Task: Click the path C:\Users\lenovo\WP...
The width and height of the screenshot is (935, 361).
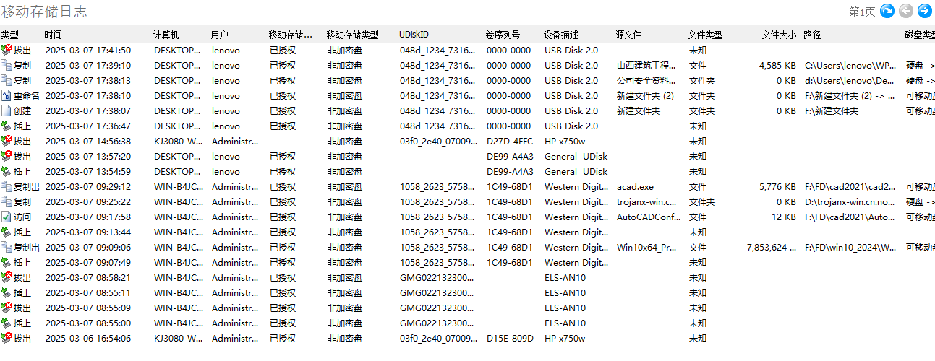Action: click(850, 65)
